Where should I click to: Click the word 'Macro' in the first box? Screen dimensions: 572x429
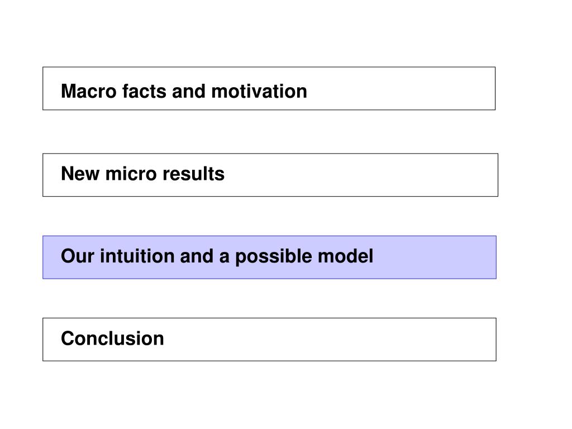point(89,91)
